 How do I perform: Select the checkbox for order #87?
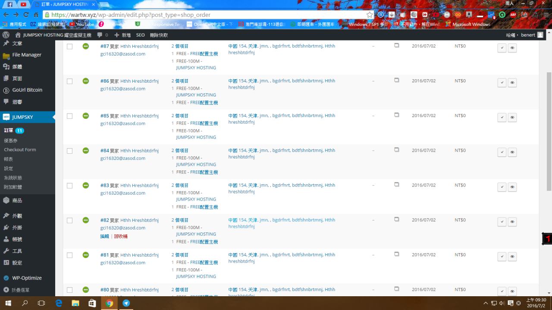[69, 46]
